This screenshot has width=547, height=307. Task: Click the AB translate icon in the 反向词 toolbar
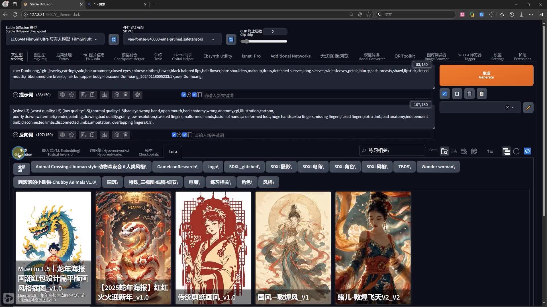pos(105,135)
